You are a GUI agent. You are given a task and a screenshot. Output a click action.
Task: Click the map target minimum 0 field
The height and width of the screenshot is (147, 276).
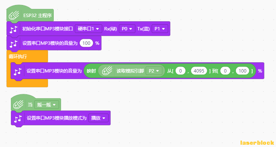point(225,71)
